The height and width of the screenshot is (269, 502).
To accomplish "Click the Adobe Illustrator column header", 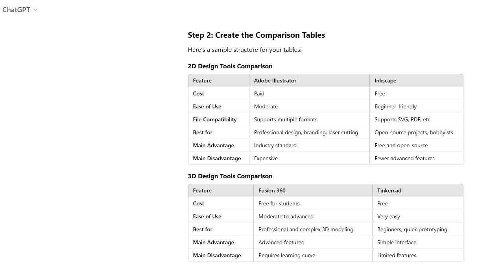I will (275, 81).
